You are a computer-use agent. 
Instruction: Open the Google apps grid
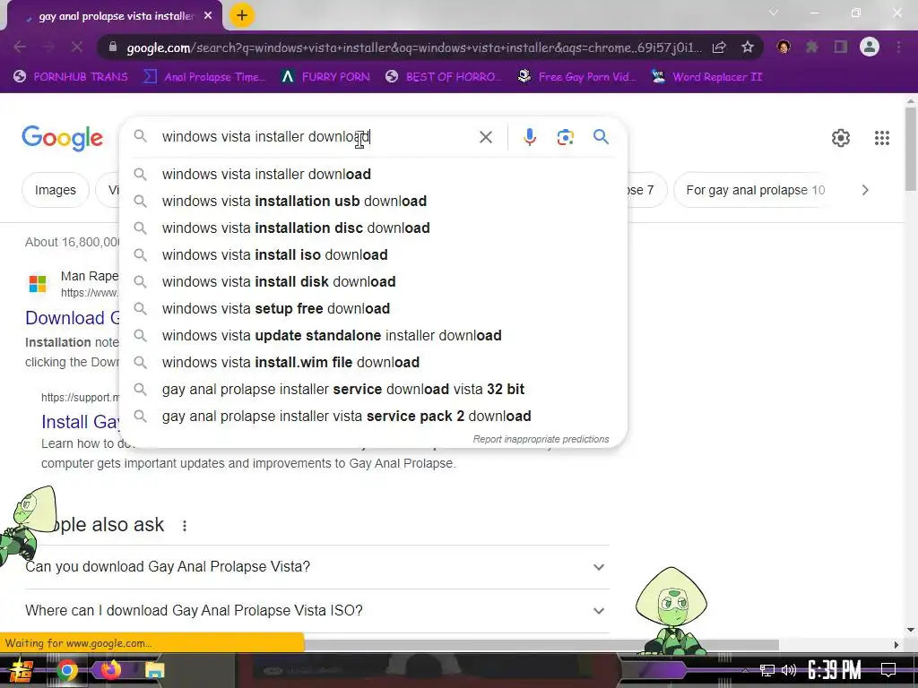pyautogui.click(x=882, y=138)
